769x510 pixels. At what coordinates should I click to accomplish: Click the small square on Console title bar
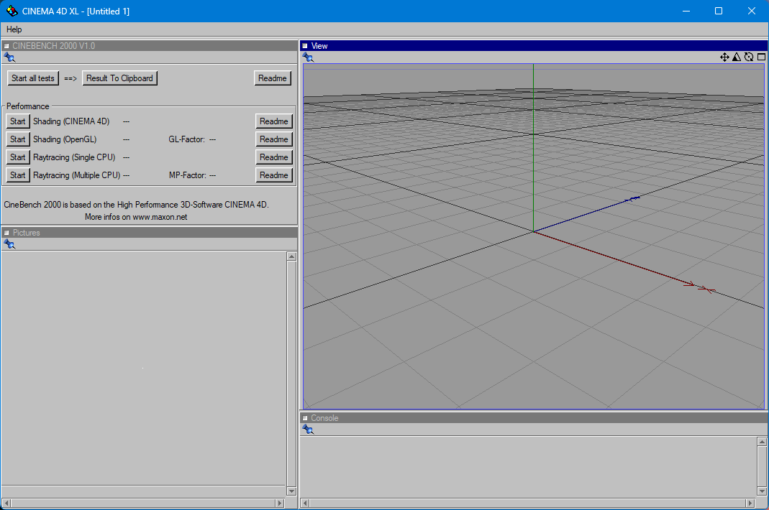pyautogui.click(x=304, y=418)
